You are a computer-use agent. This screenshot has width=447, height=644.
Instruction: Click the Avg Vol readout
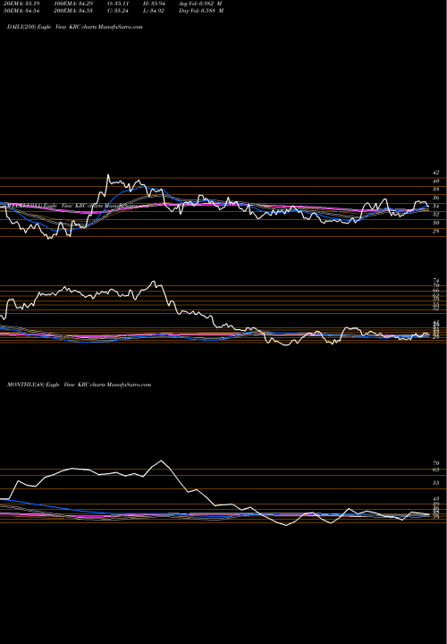tap(201, 3)
